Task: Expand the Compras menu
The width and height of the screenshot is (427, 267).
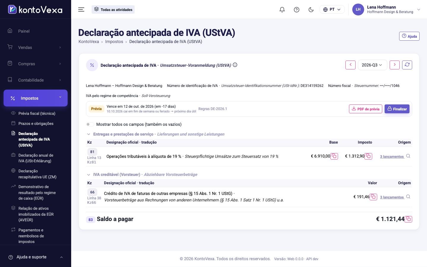Action: coord(36,64)
